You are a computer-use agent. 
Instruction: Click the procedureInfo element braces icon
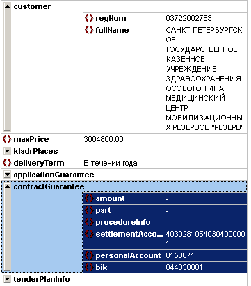tap(89, 222)
